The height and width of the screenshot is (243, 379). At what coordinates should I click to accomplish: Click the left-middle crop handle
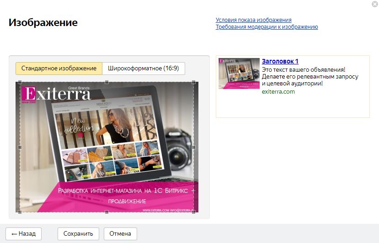pos(19,147)
